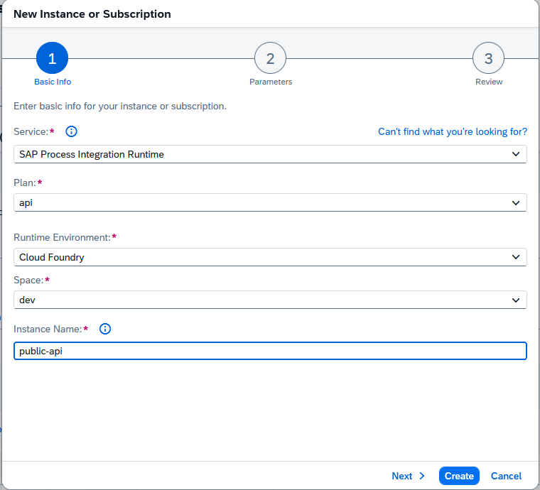Expand the Runtime Environment dropdown arrow
The image size is (540, 490).
click(516, 257)
